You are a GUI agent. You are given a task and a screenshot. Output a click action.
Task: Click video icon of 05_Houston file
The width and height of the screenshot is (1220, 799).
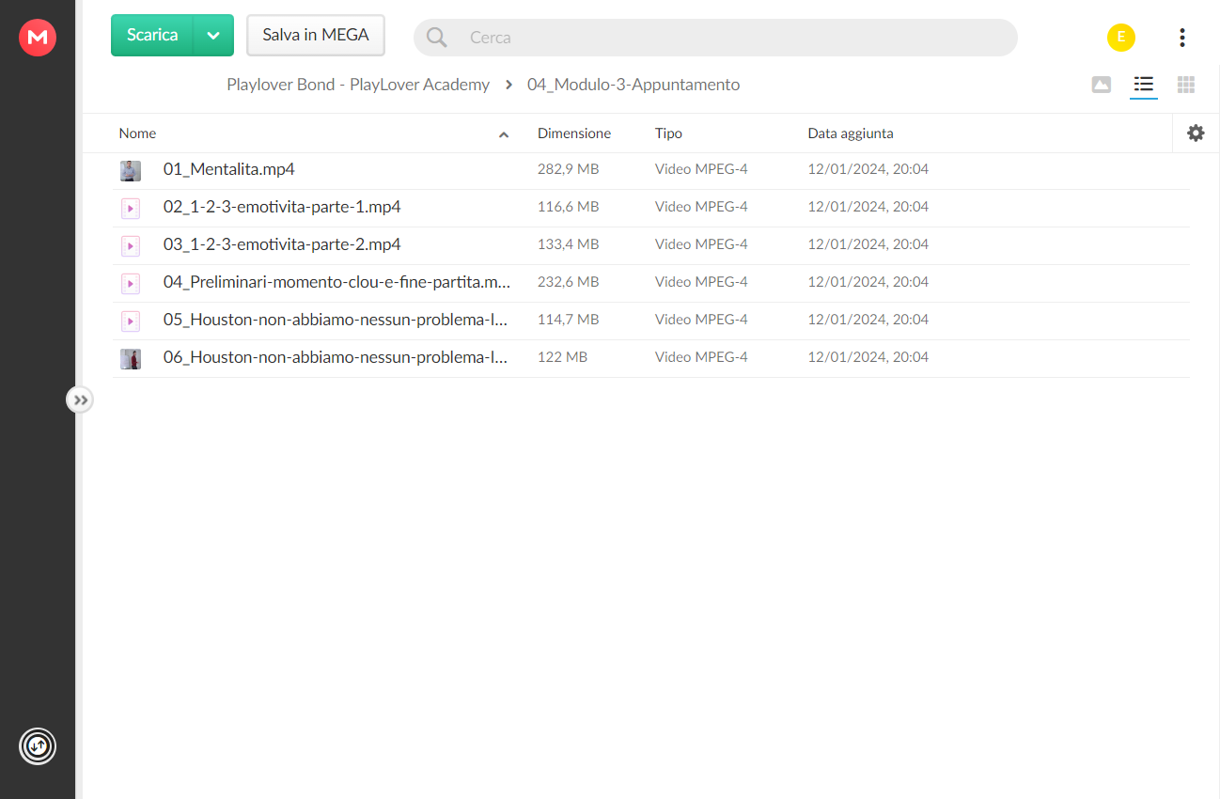pos(131,321)
